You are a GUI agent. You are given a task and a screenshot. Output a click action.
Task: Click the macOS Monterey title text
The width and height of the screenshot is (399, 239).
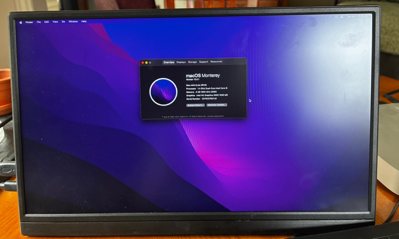[x=203, y=75]
